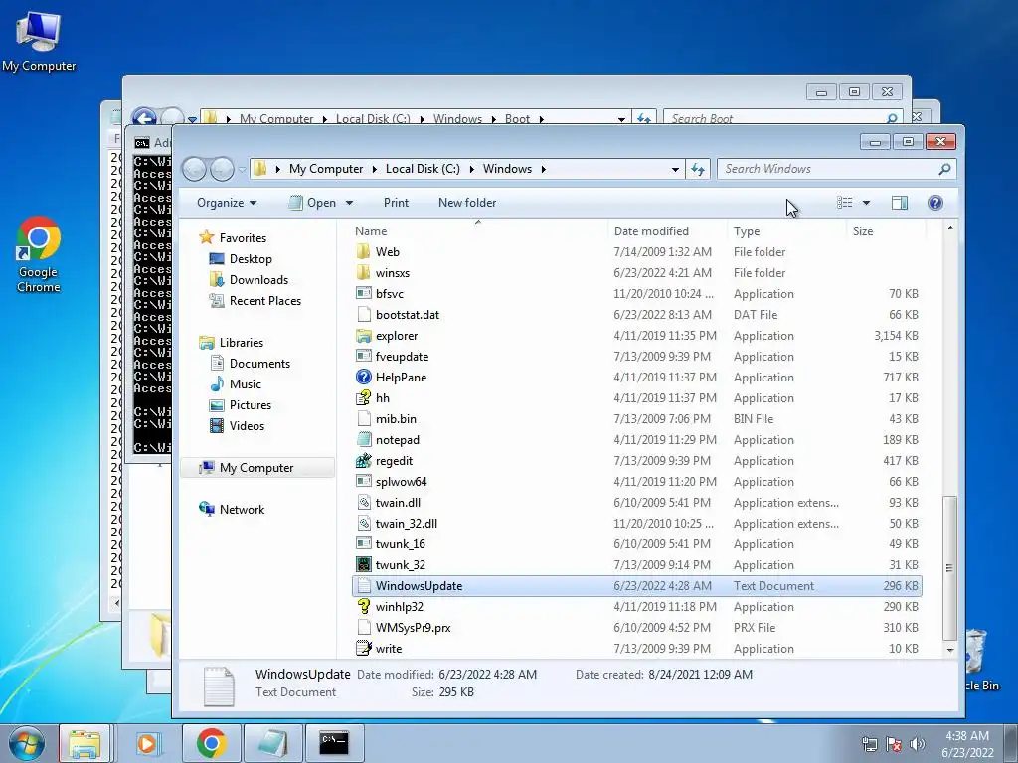This screenshot has height=763, width=1018.
Task: Select the Pictures library
Action: (250, 405)
